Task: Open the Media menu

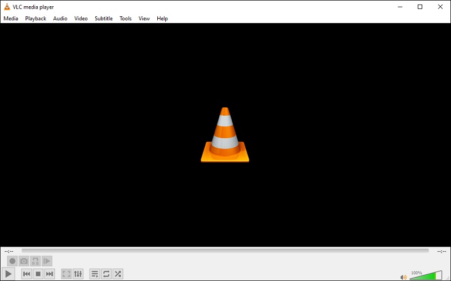Action: (11, 19)
